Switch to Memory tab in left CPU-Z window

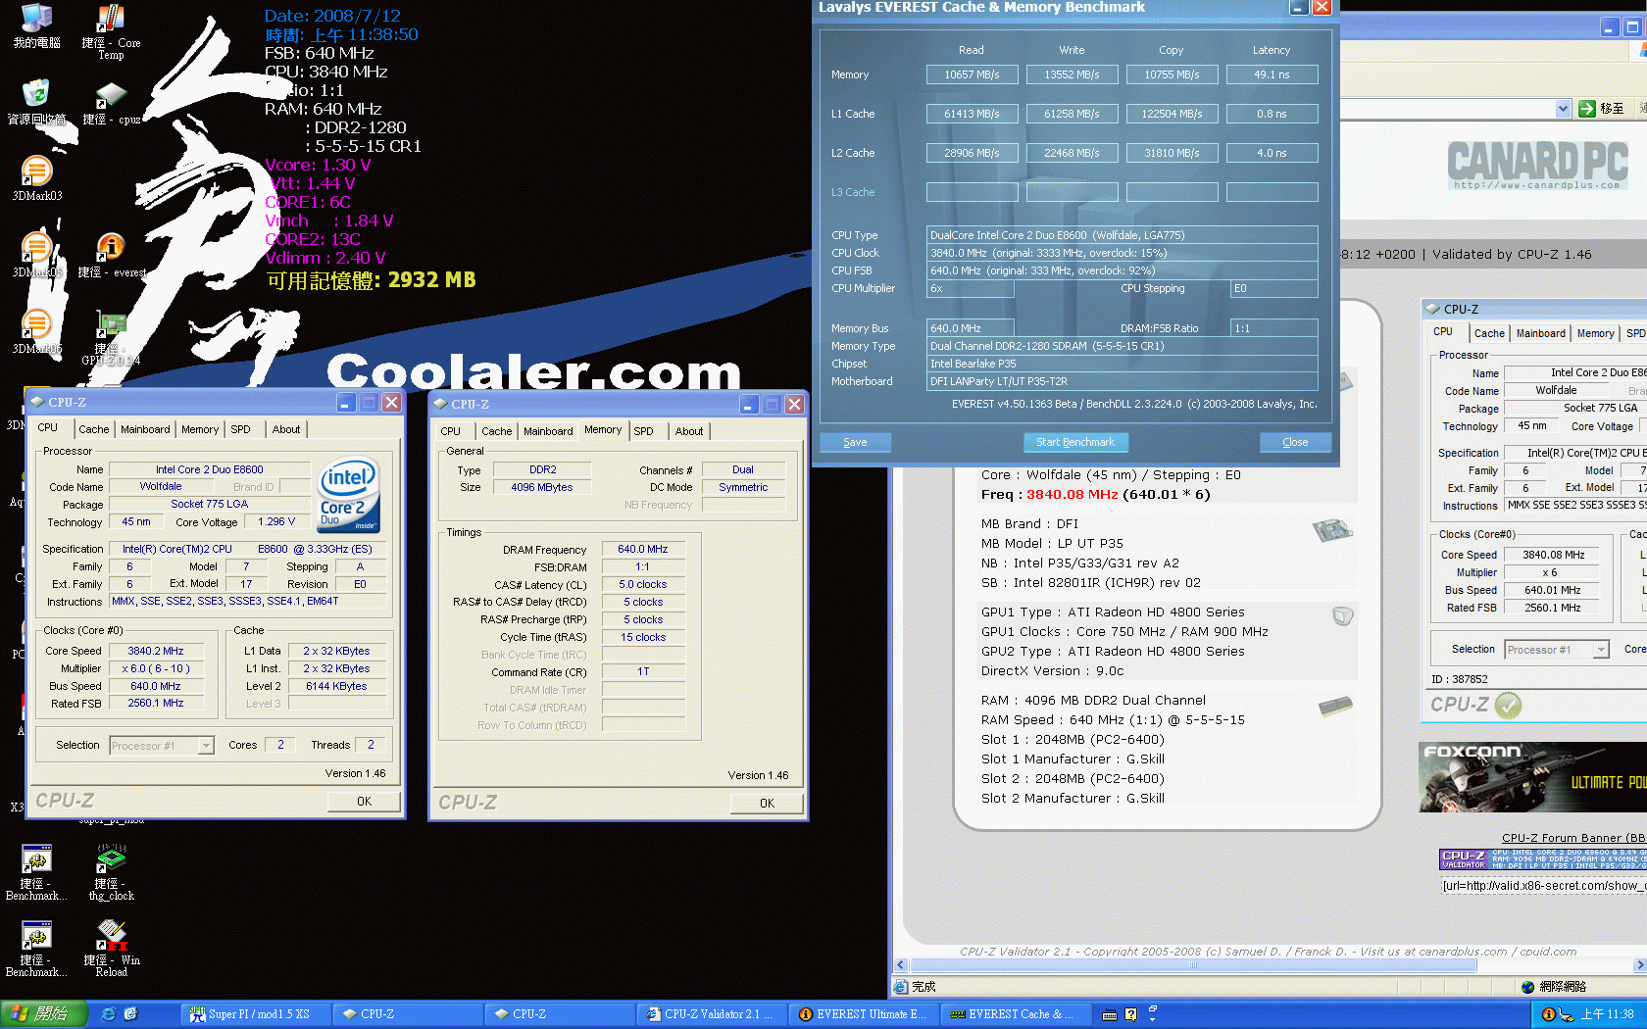pos(200,429)
